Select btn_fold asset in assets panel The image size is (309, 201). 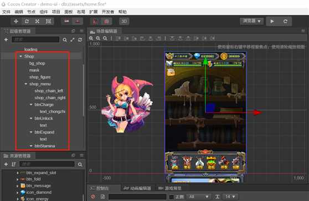(x=33, y=179)
